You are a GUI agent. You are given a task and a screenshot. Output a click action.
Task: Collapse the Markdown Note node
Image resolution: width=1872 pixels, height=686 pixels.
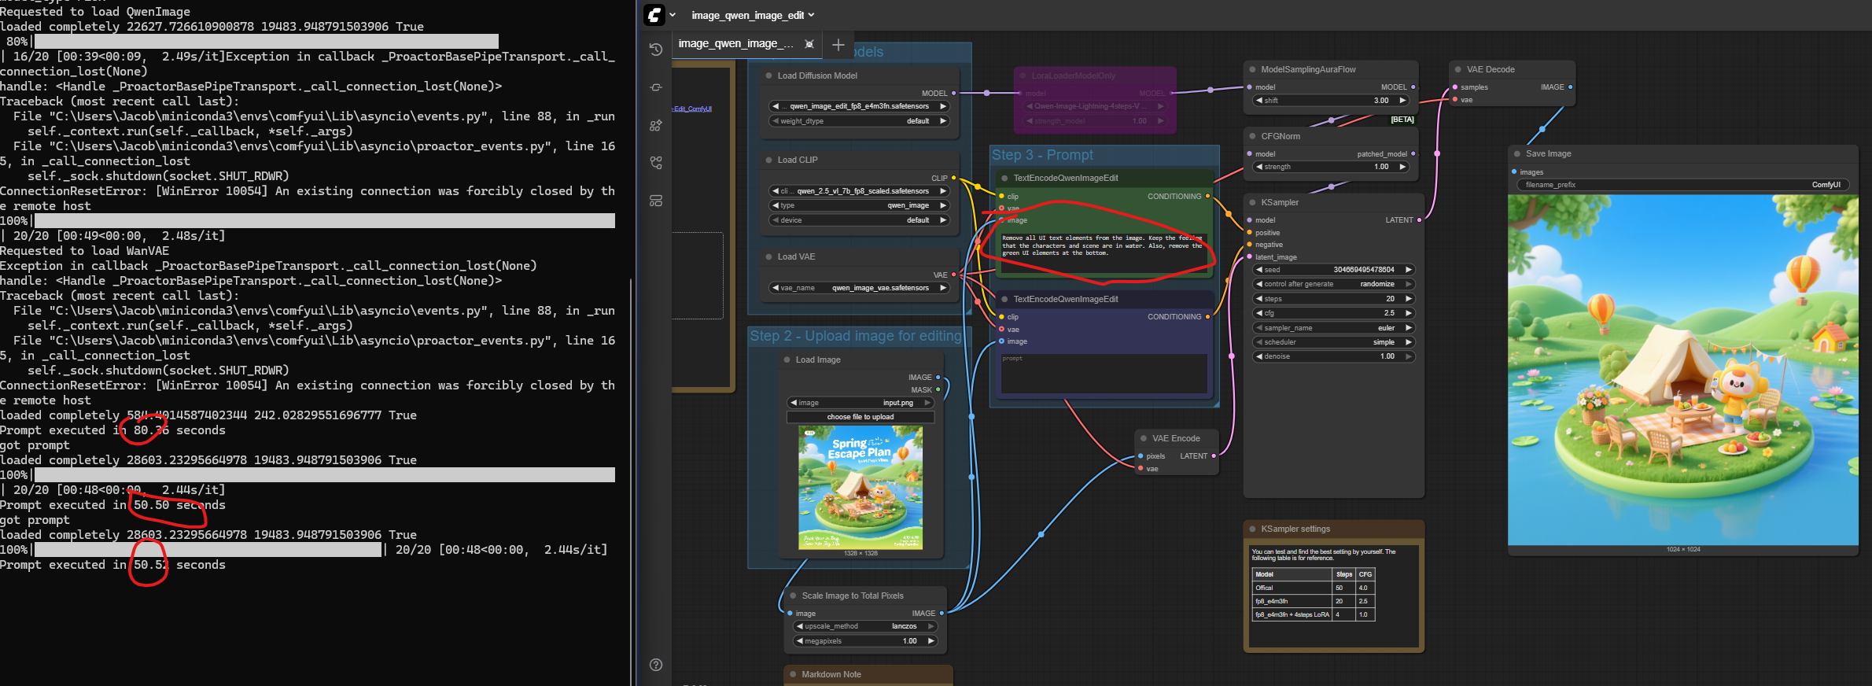(793, 674)
